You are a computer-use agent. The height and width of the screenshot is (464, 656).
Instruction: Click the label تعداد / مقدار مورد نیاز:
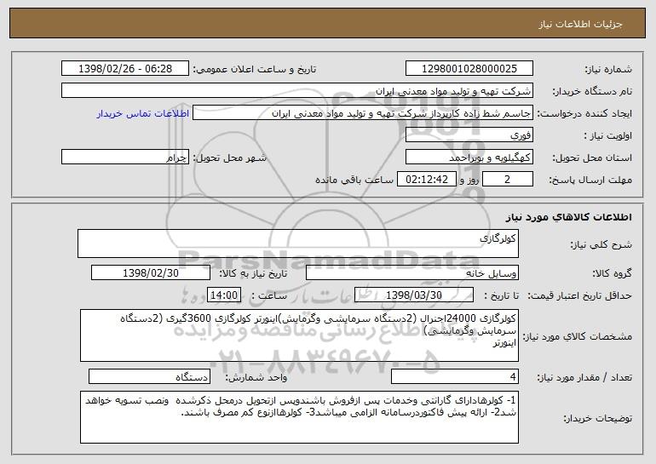584,377
